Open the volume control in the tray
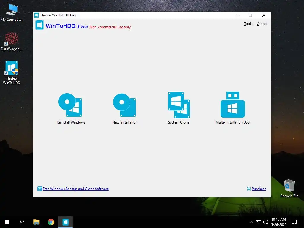The width and height of the screenshot is (304, 228). [266, 222]
